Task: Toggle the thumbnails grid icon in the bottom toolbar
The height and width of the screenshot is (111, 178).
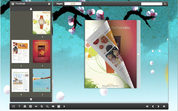Action: 31,107
